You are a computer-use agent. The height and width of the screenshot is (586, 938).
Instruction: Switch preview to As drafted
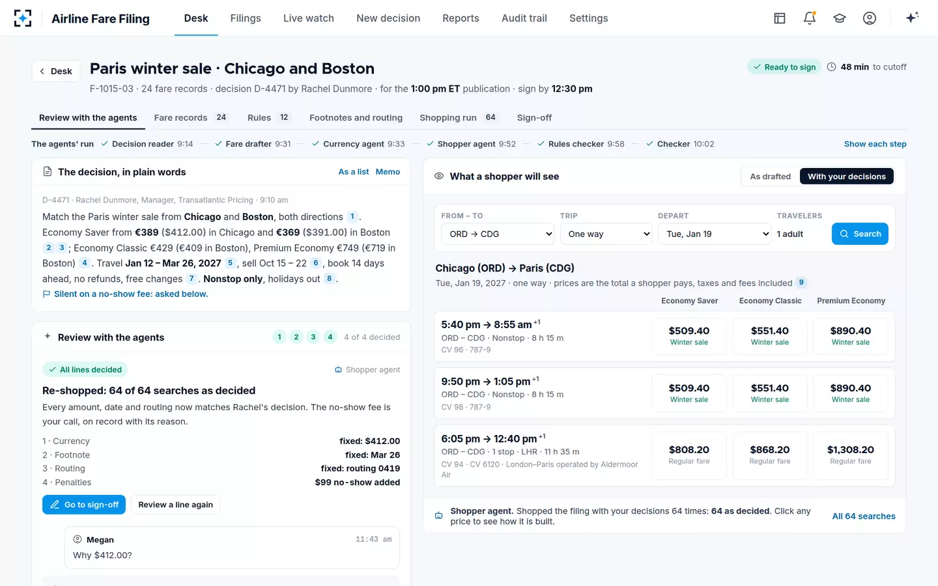pos(770,176)
